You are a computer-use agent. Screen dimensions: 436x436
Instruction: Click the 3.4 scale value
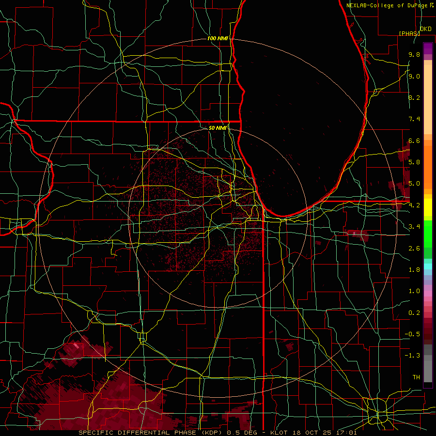click(414, 227)
